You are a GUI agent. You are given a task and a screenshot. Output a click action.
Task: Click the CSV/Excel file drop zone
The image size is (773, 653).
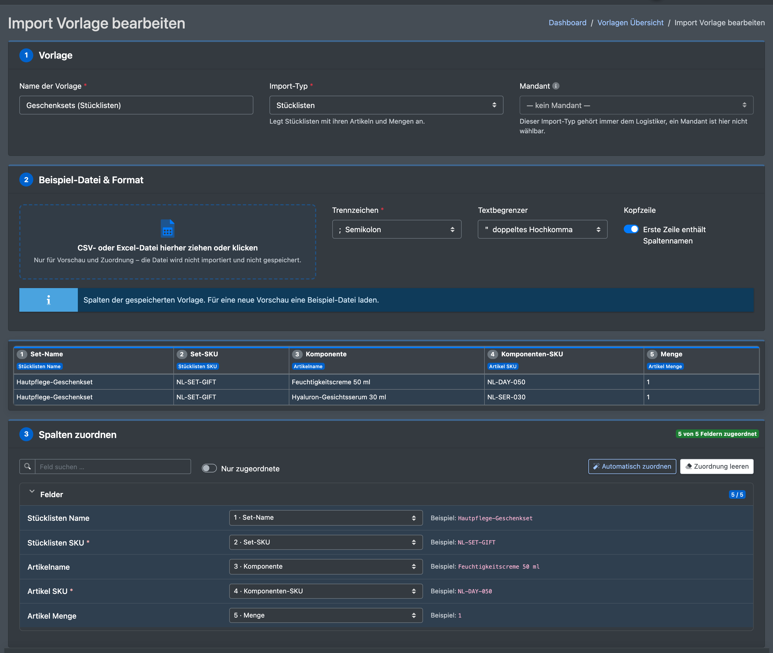click(167, 242)
